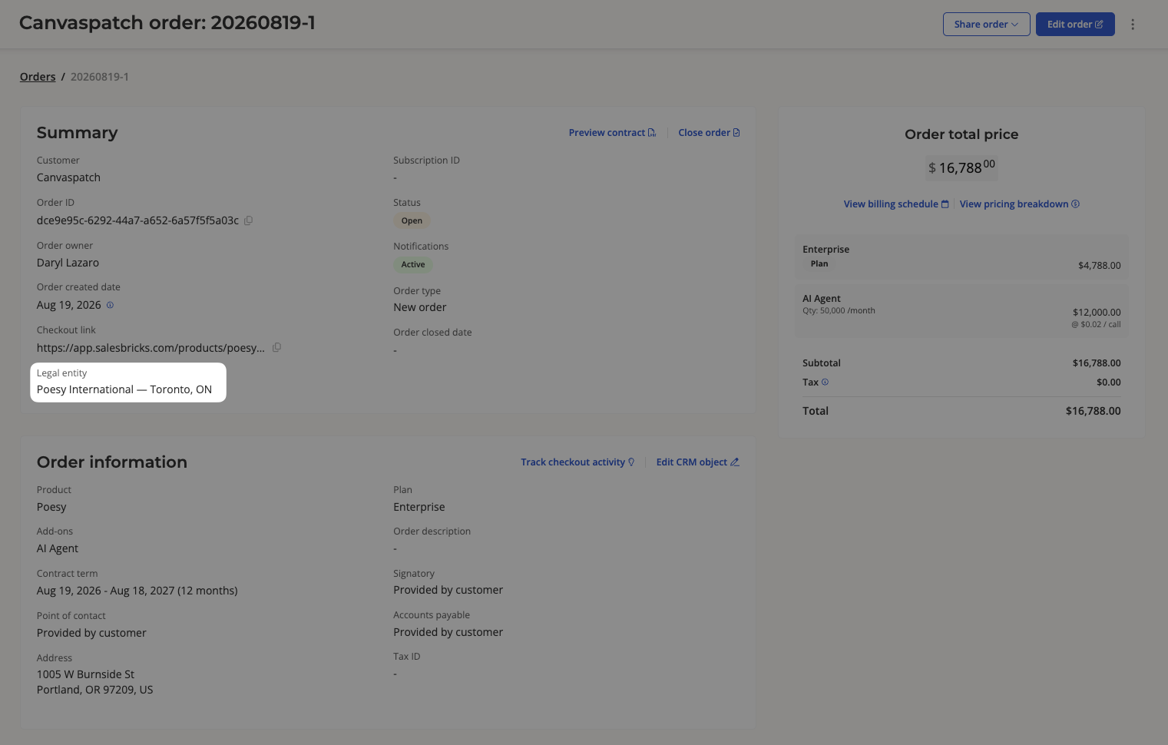Screen dimensions: 1168x745
Task: Click Accounts payable Provided by customer value
Action: (448, 632)
